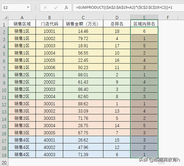This screenshot has height=166, width=184.
Task: Select sales amount cell 67.75
Action: 83,133
